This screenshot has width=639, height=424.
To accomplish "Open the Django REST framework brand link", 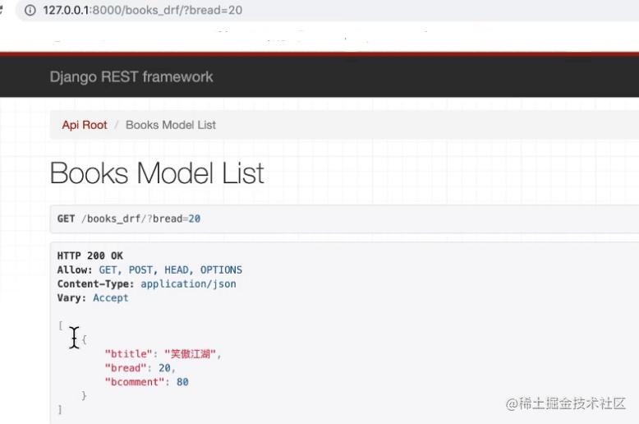I will pyautogui.click(x=131, y=76).
